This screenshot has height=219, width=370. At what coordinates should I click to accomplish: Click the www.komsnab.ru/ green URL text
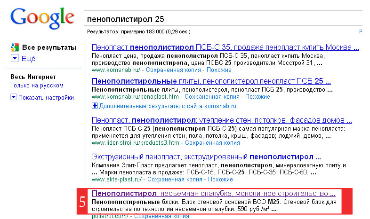(116, 70)
